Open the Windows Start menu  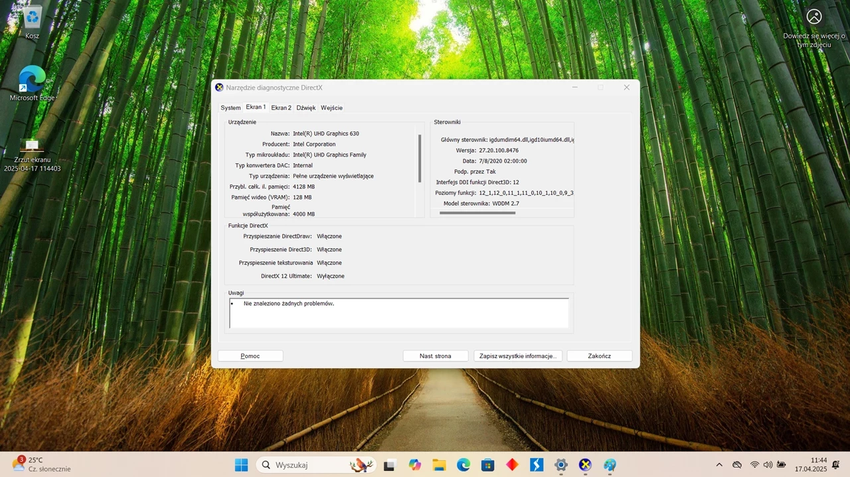tap(241, 464)
